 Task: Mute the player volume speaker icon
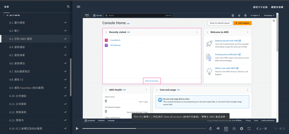(218, 128)
